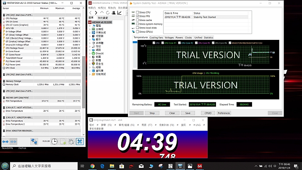The width and height of the screenshot is (302, 170).
Task: Enable the Stress cache checkbox
Action: point(137,20)
